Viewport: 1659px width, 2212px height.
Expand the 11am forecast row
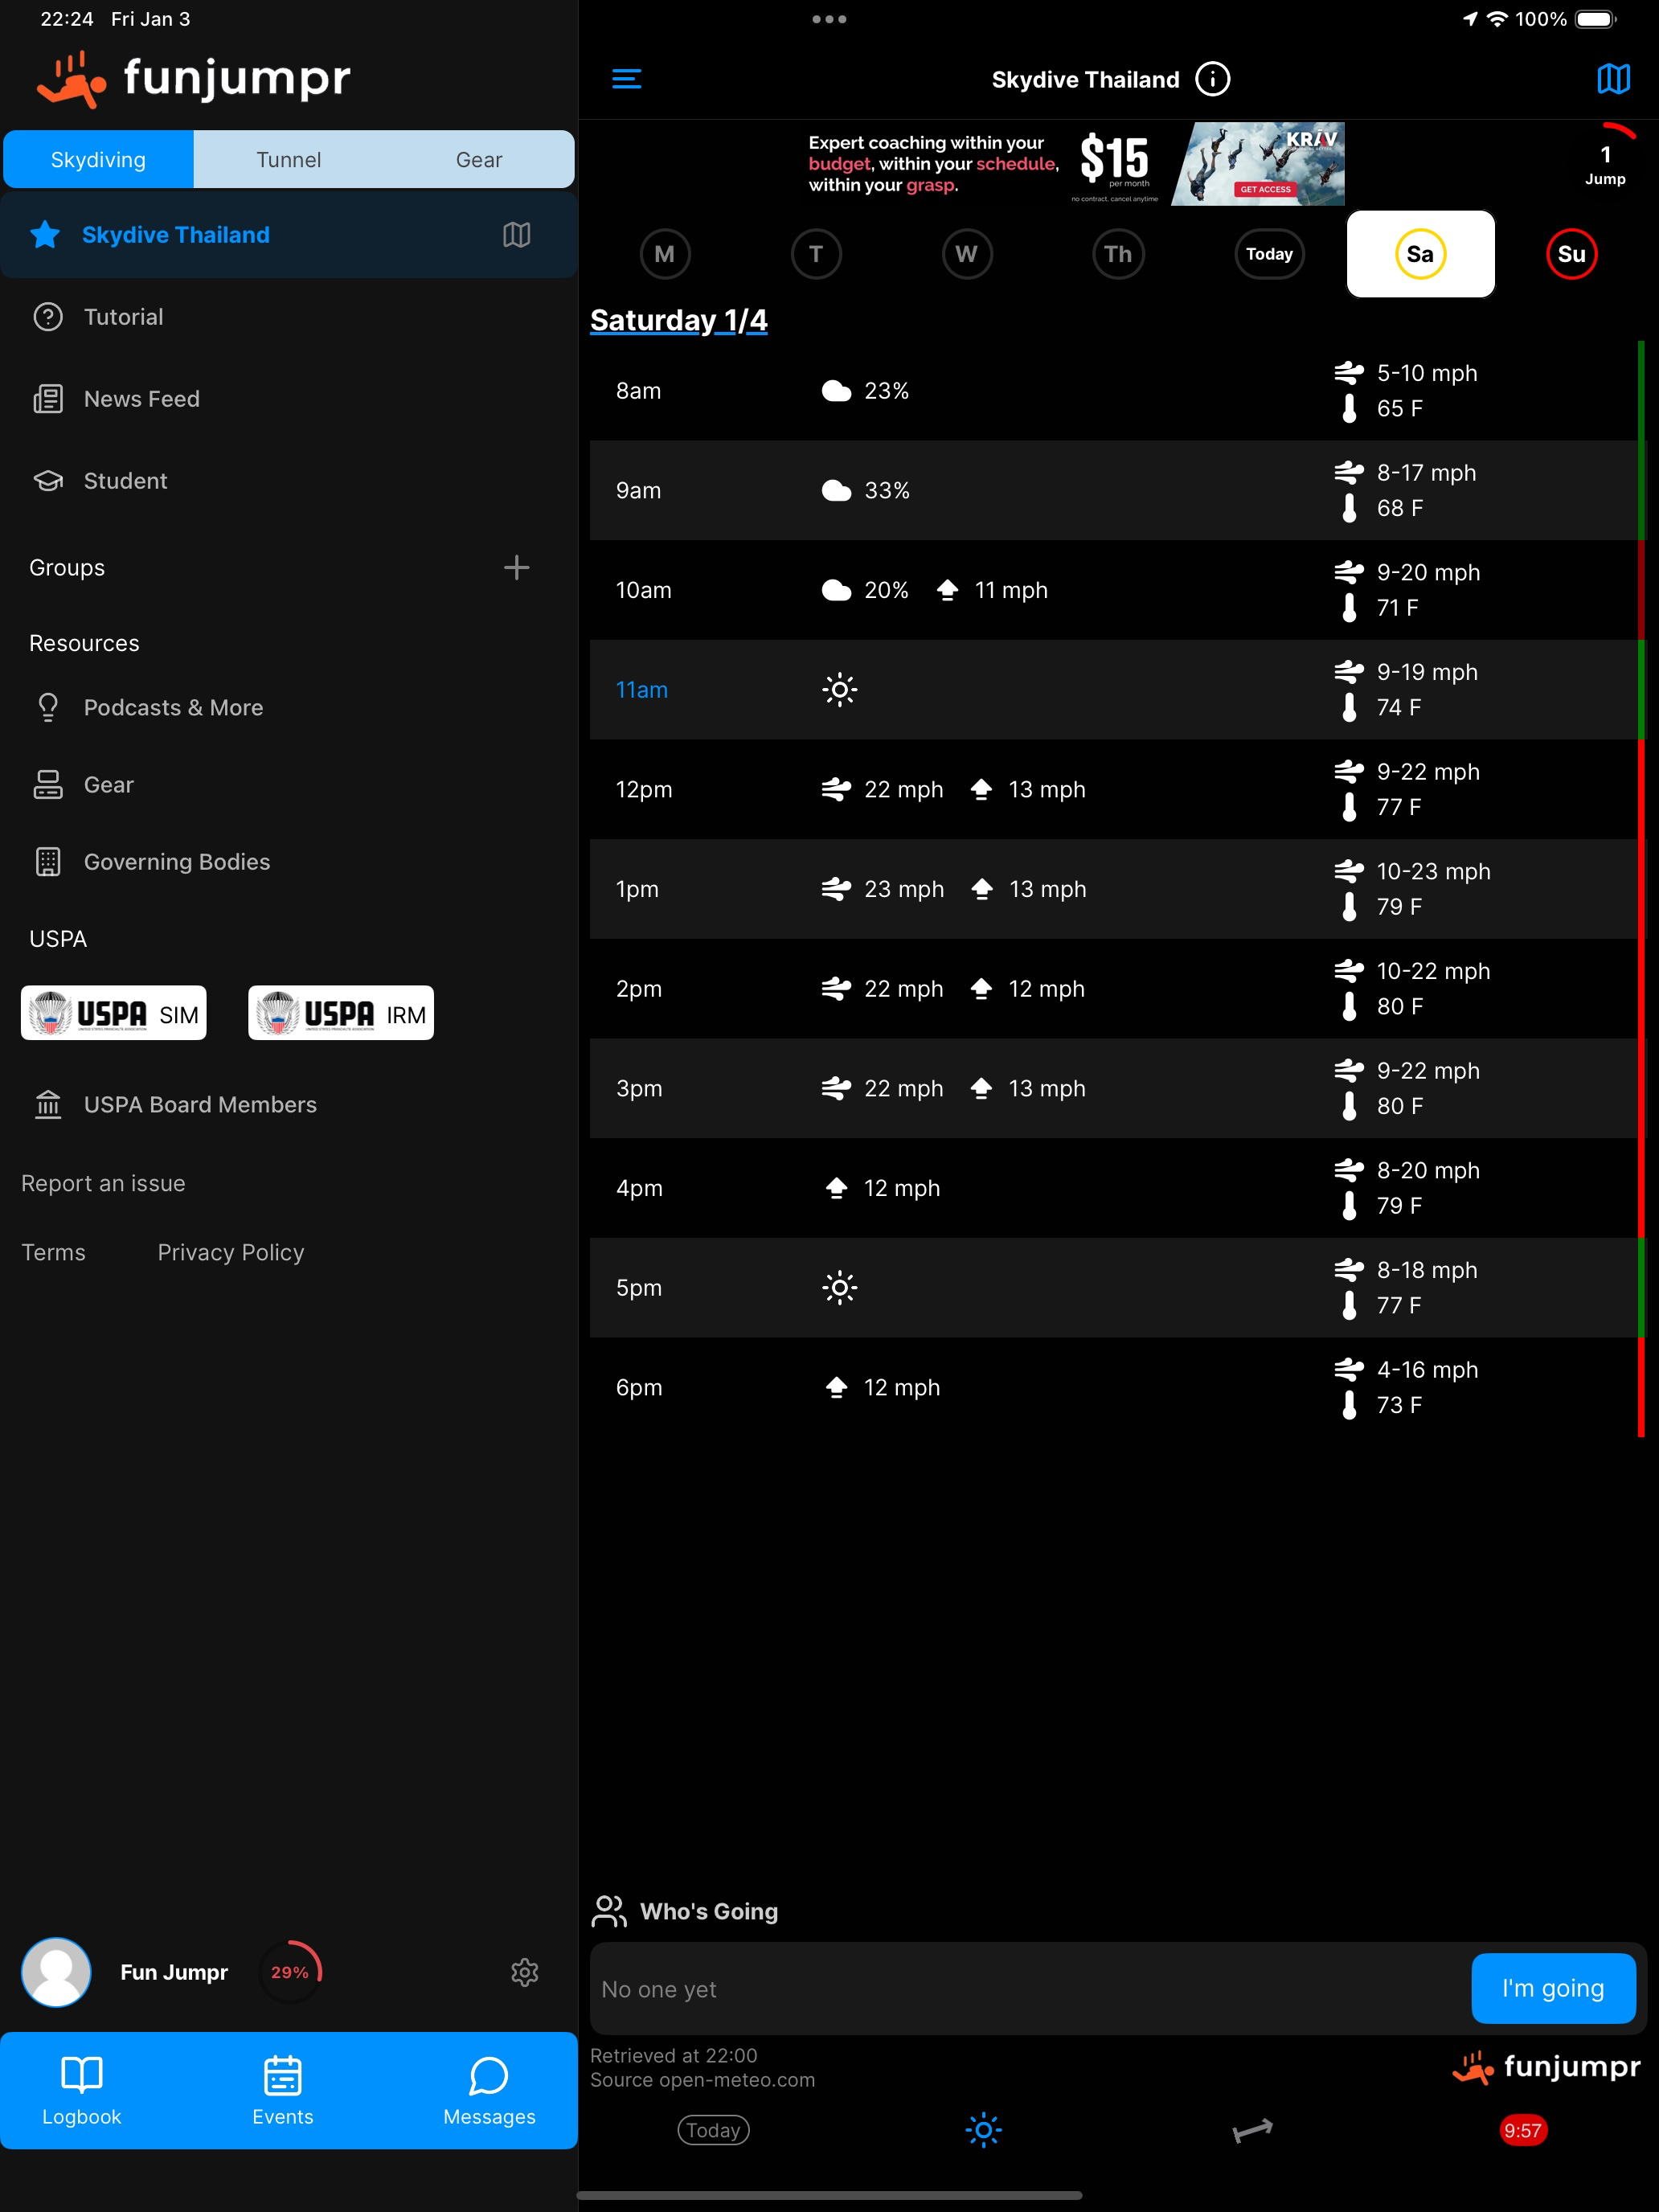point(1112,690)
